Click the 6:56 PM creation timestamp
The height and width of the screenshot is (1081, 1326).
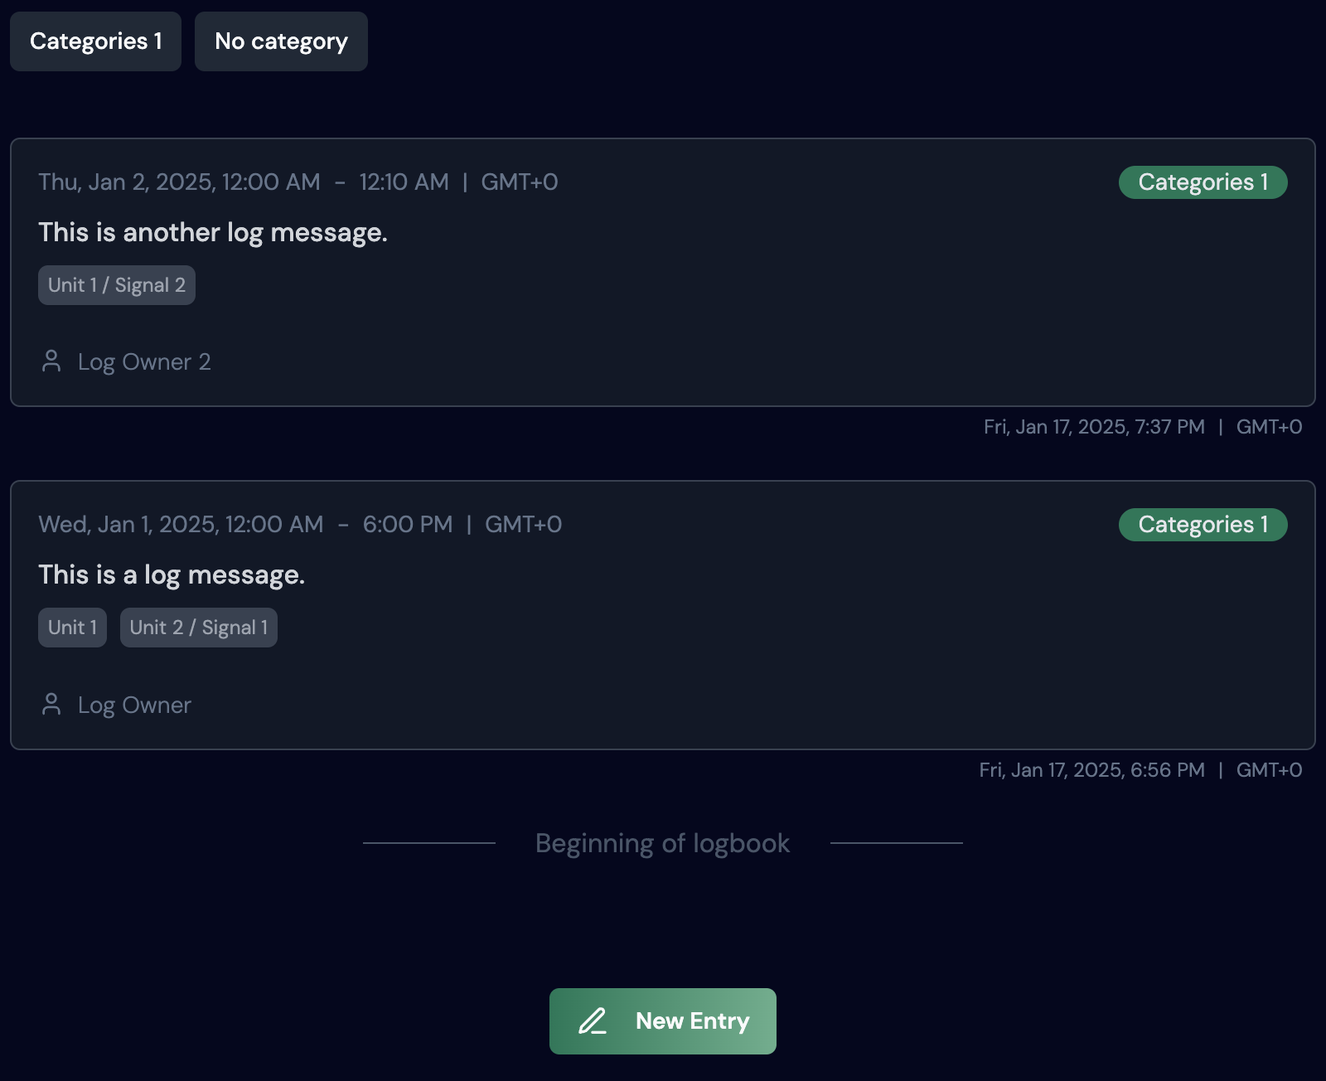tap(1140, 770)
